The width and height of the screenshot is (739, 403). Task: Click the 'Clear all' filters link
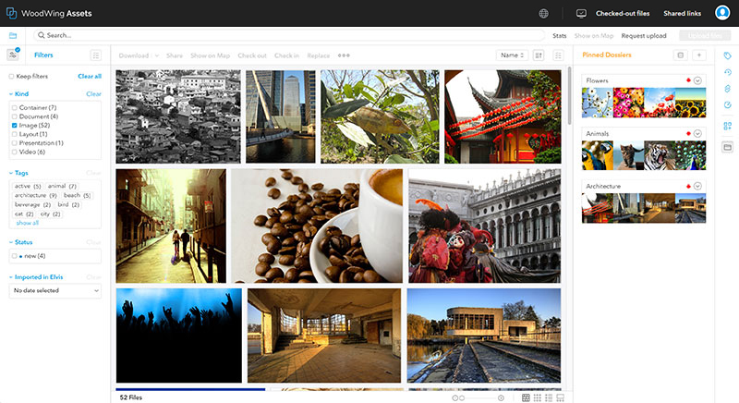coord(90,76)
